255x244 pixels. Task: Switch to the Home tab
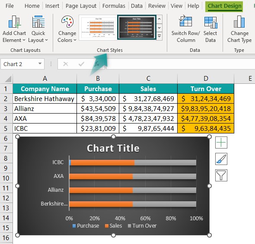click(x=32, y=6)
